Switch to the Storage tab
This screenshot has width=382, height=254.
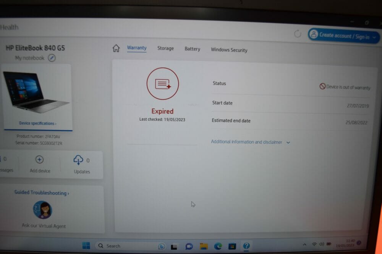tap(165, 48)
